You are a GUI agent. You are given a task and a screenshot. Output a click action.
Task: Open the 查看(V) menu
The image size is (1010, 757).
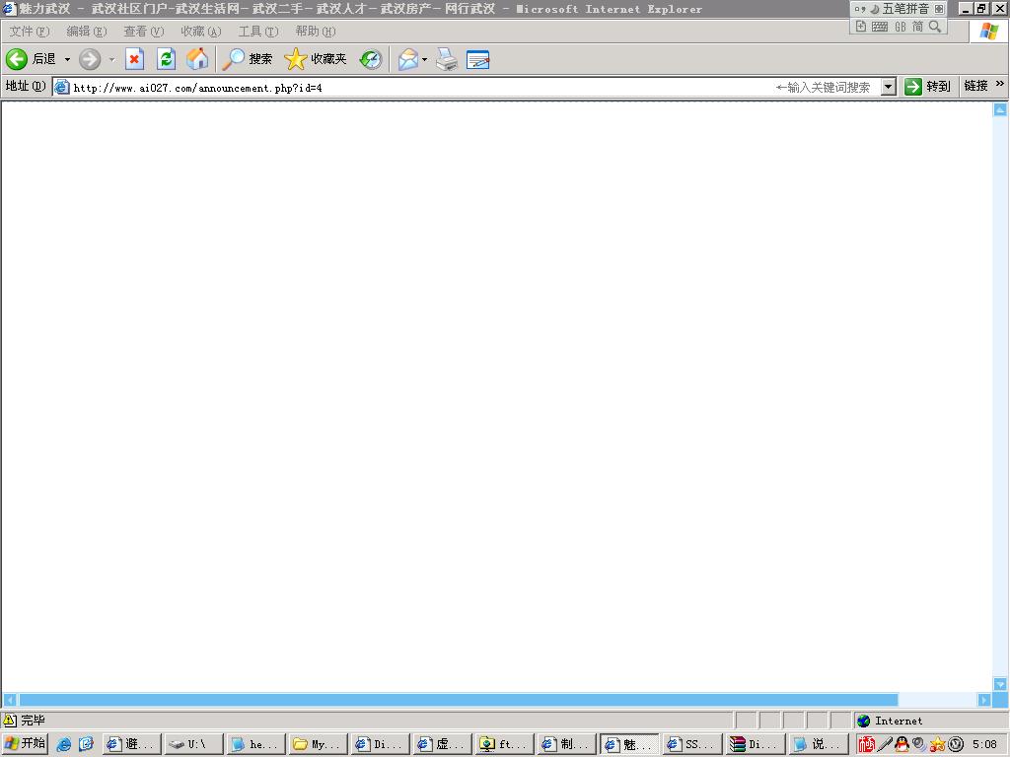coord(143,32)
